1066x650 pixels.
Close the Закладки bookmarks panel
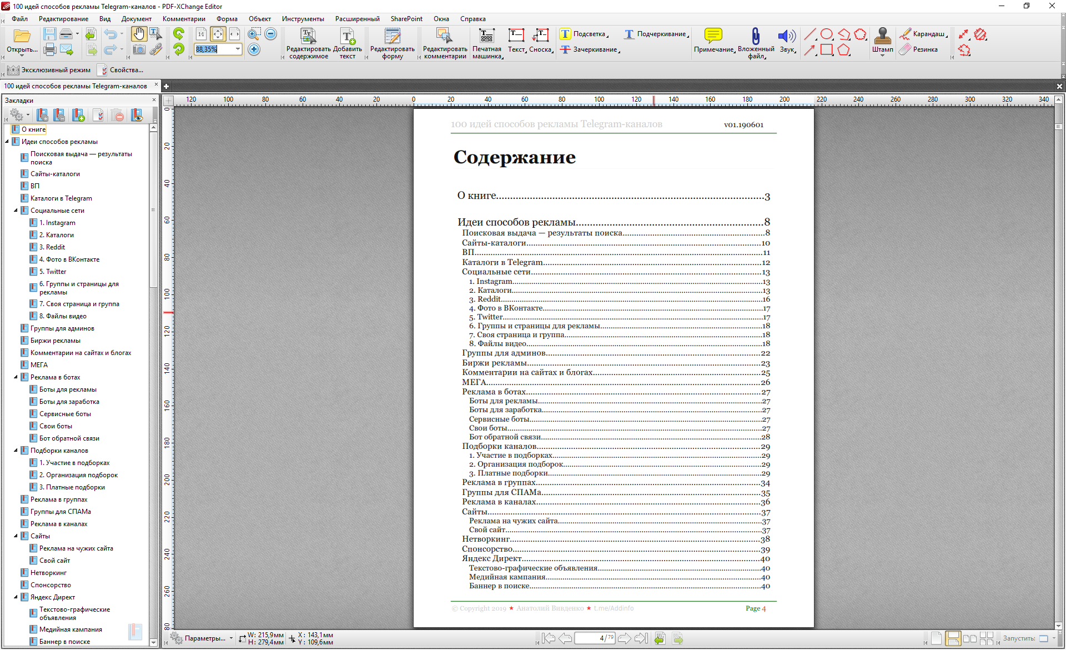[154, 100]
